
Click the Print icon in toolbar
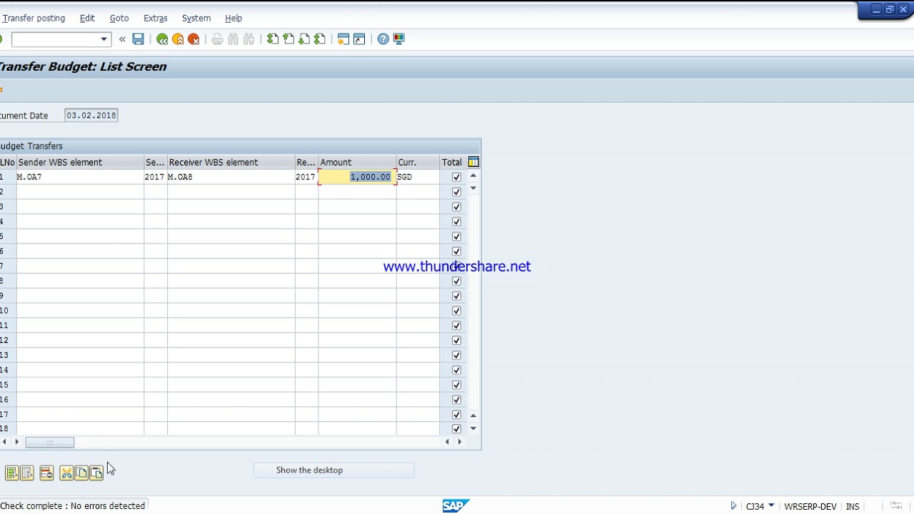[x=217, y=39]
